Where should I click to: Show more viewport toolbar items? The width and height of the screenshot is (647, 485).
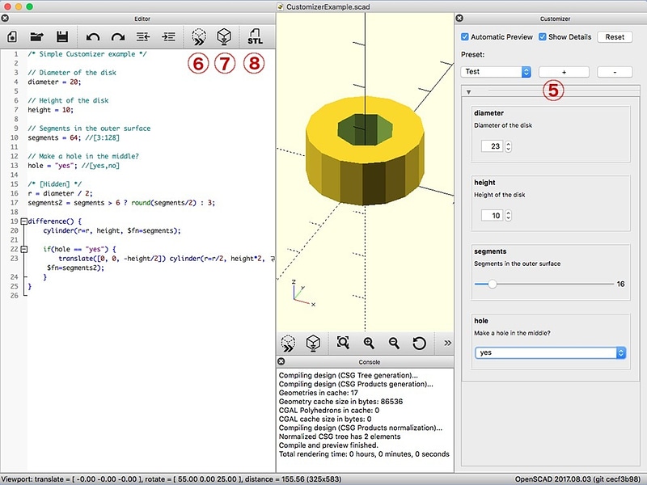click(447, 343)
